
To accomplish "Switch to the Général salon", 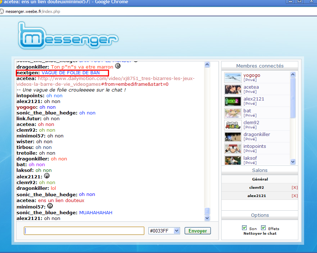I will [x=260, y=179].
